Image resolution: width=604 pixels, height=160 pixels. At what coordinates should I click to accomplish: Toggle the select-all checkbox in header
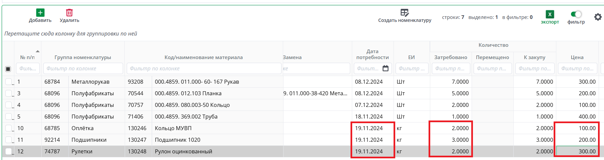[x=8, y=69]
